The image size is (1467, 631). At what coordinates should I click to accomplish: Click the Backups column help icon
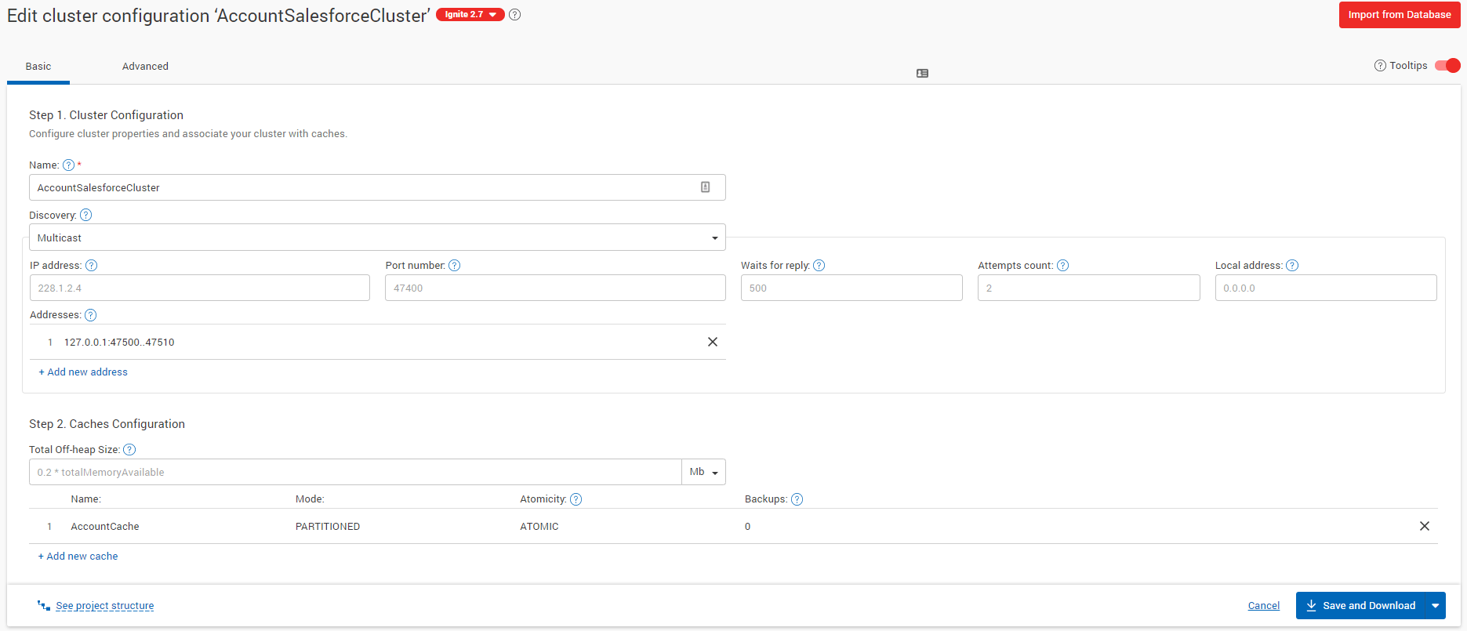797,499
